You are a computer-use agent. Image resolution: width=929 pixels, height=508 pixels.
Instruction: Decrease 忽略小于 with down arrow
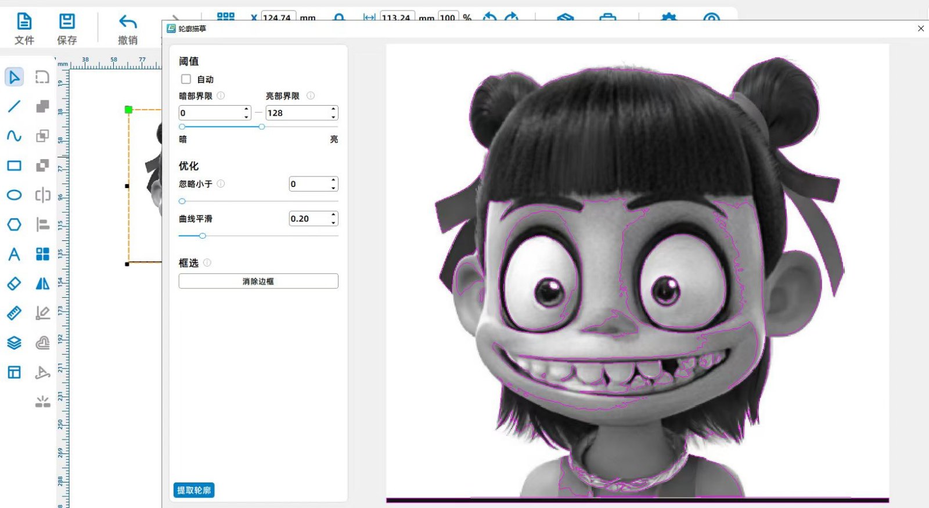point(334,188)
